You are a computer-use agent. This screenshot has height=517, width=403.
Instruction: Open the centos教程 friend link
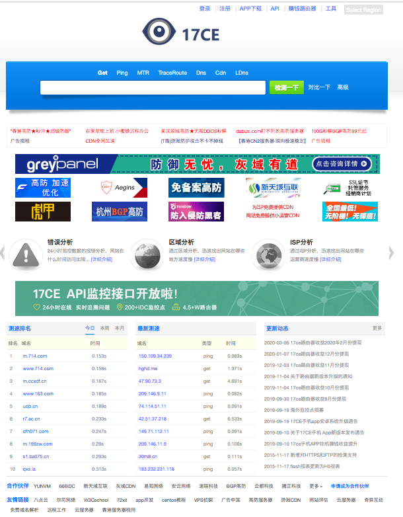coord(174,500)
